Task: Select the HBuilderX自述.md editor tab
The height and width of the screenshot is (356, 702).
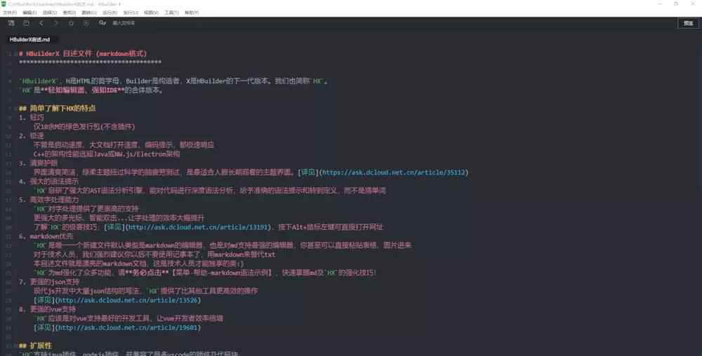Action: (29, 40)
